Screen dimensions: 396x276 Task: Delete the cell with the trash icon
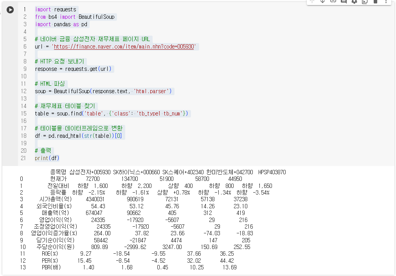(375, 1)
